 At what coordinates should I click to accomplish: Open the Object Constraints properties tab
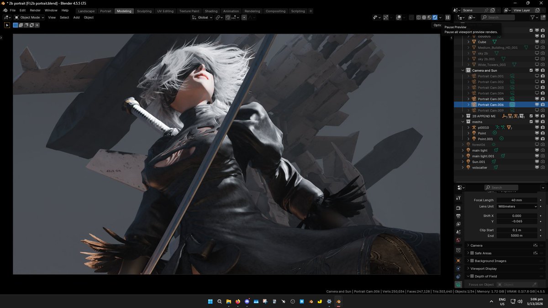[x=458, y=277]
